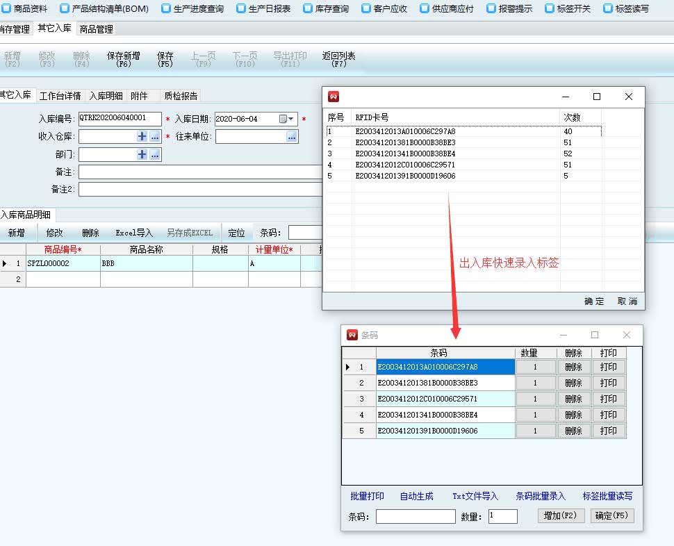Click the plus icon beside 部门
The image size is (674, 546).
(x=142, y=154)
